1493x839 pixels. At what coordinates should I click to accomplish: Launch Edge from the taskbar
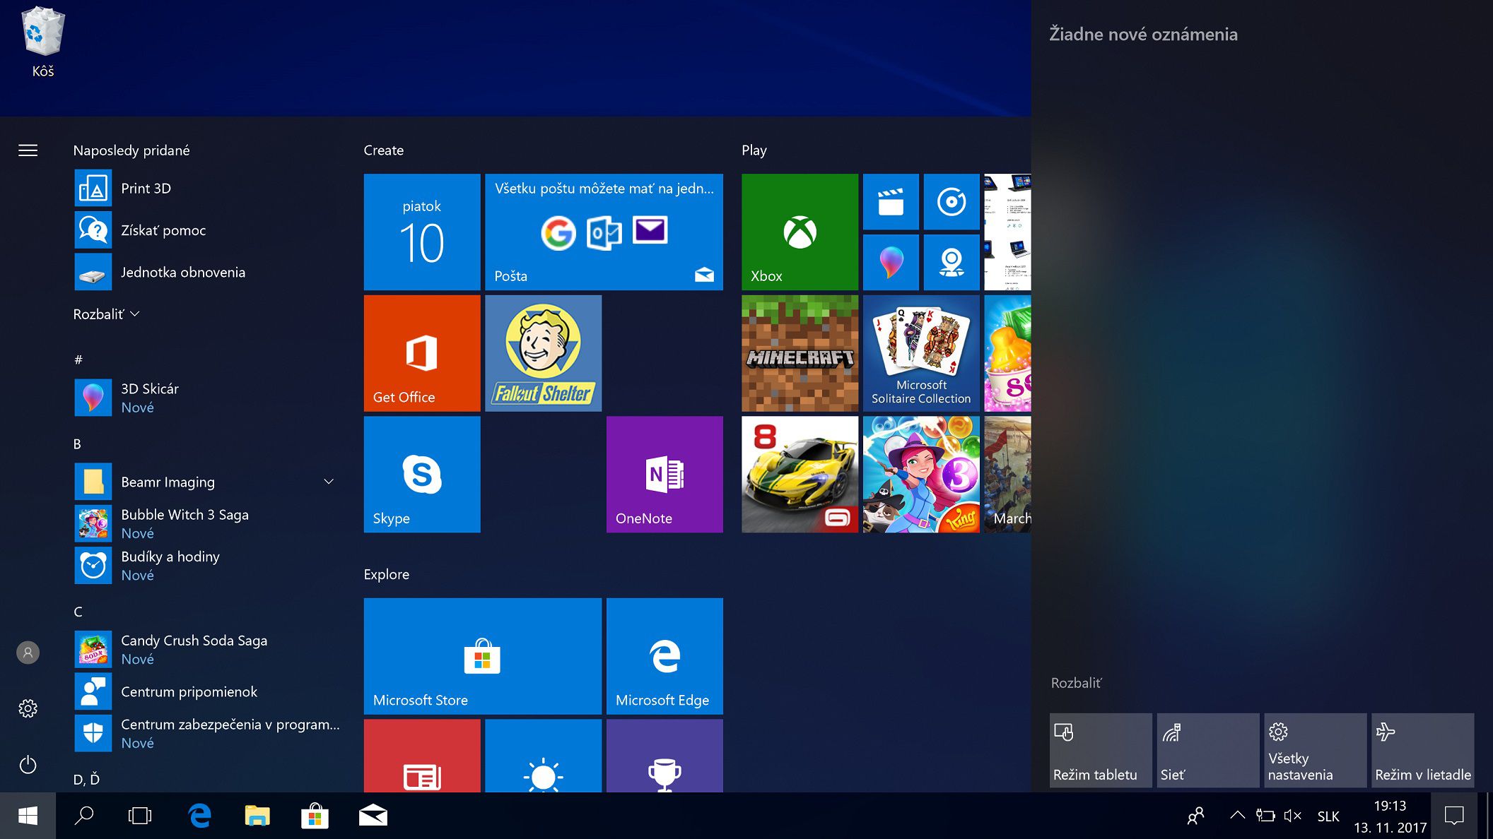[199, 816]
